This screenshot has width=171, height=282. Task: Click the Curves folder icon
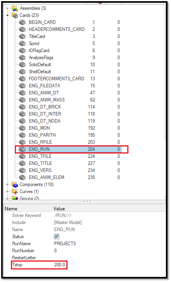tap(15, 192)
